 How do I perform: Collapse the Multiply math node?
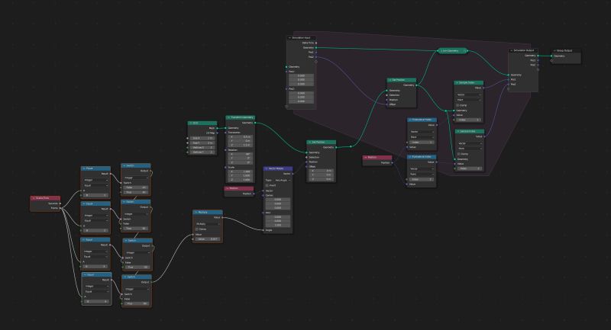point(196,212)
